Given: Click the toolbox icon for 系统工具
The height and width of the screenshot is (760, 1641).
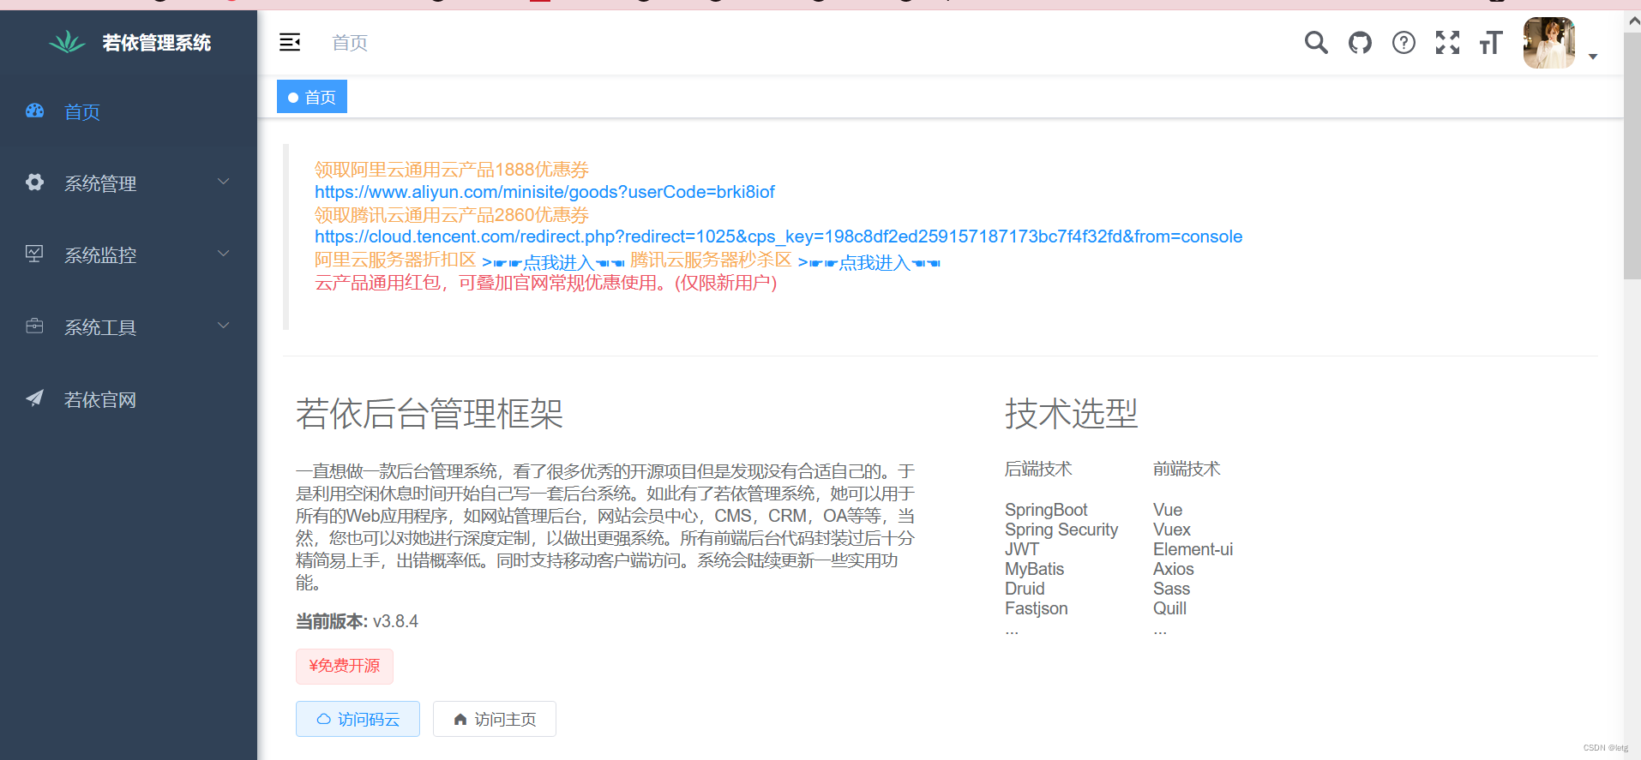Looking at the screenshot, I should click(x=34, y=326).
